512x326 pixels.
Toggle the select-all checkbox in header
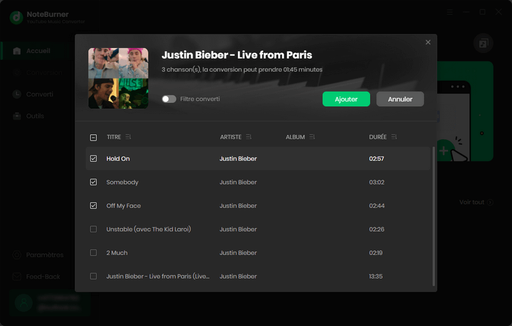coord(93,137)
